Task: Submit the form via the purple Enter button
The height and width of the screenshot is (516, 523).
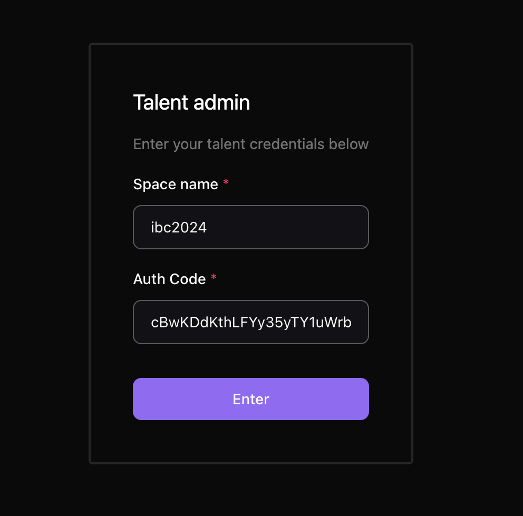Action: 250,399
